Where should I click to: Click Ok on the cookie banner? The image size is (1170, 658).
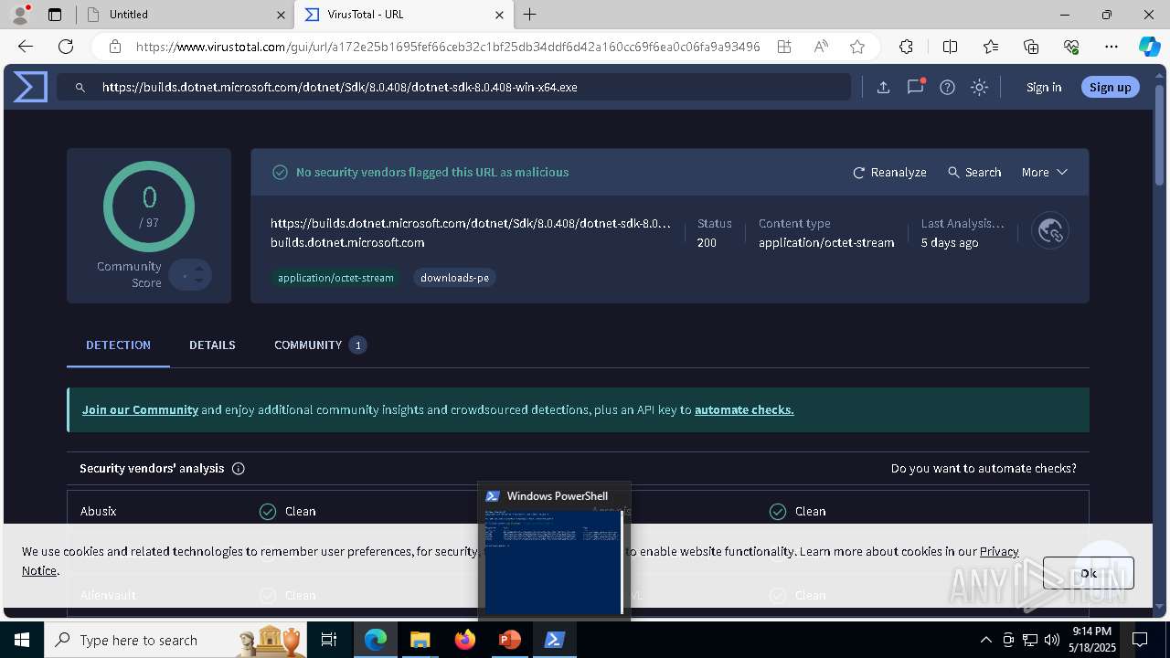pyautogui.click(x=1088, y=573)
